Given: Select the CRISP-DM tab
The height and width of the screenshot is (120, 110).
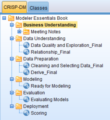Looking at the screenshot, I should pos(14,7).
